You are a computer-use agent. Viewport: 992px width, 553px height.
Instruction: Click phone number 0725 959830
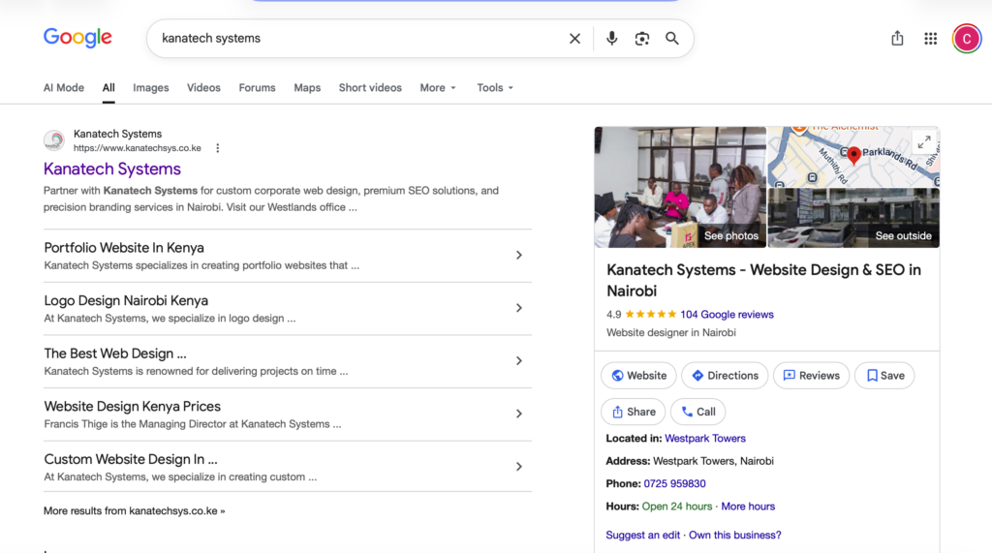(x=674, y=484)
